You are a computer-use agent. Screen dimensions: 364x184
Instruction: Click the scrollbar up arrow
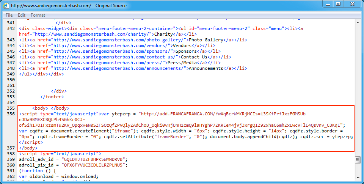point(358,22)
